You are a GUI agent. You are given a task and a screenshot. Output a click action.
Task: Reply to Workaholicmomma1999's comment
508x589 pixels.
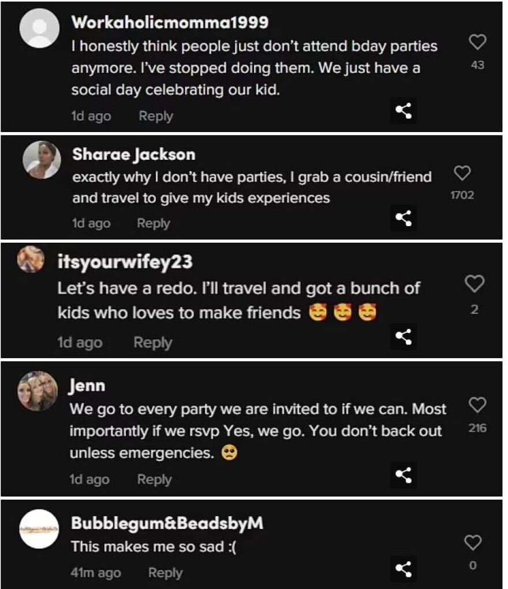coord(156,116)
